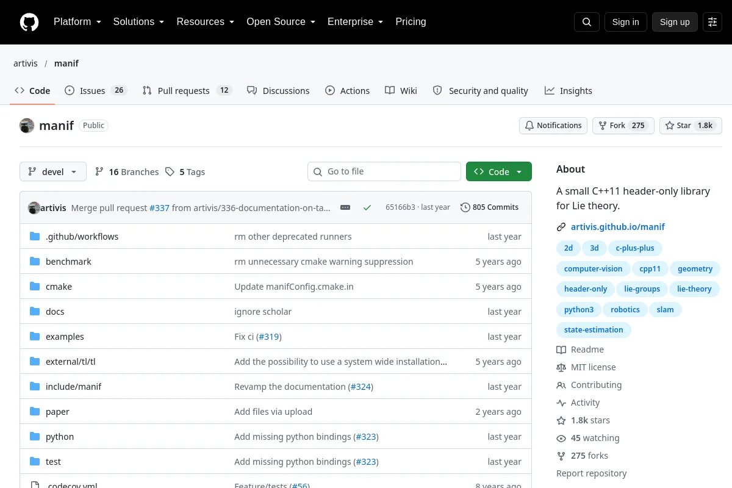Expand the Enterprise menu
This screenshot has width=732, height=488.
click(355, 22)
